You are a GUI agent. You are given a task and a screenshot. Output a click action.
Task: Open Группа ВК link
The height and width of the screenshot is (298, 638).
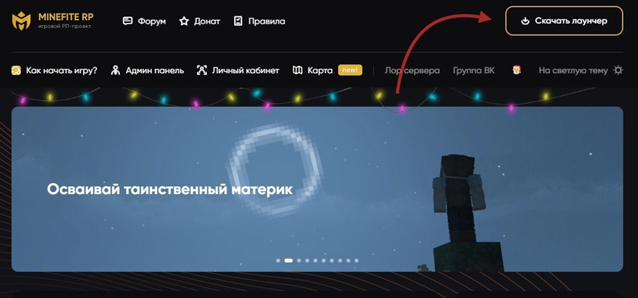(x=474, y=70)
